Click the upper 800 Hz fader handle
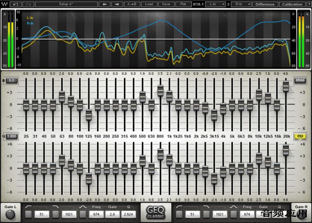Screen dimensions: 312x223 tap(160, 91)
